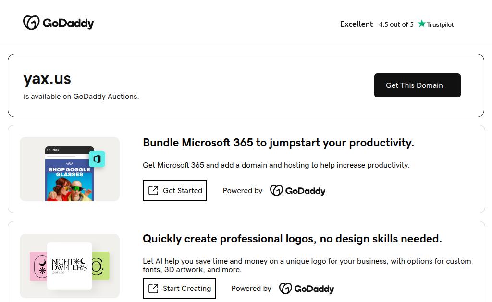Screen dimensions: 492x302
Task: Click the "4.5 out of 5" rating
Action: coord(396,24)
